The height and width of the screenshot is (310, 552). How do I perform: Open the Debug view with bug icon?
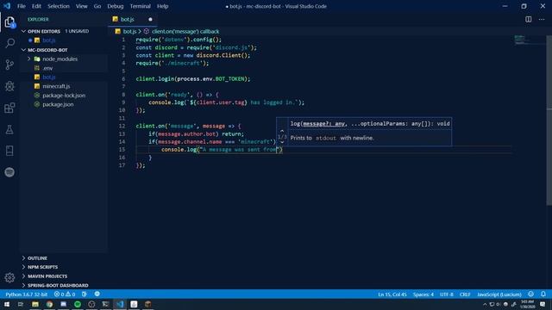9,86
